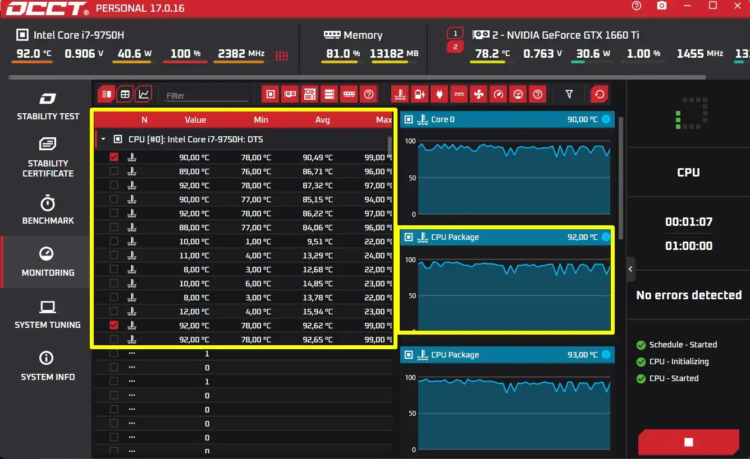Check the sensor row averaging 85,15 °C
Screen dimensions: 750x459
tap(114, 199)
